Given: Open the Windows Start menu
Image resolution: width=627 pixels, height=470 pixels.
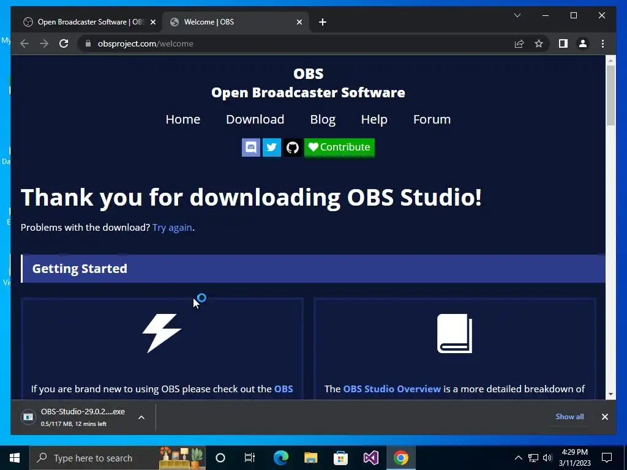Looking at the screenshot, I should [x=15, y=458].
